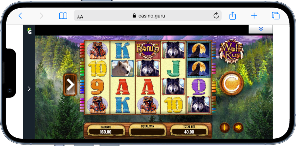Click the casino.guru address bar

(x=148, y=16)
